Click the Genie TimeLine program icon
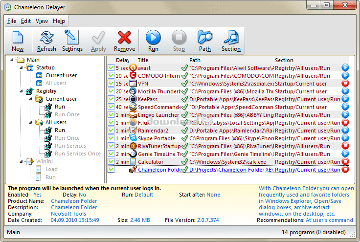 tap(133, 154)
